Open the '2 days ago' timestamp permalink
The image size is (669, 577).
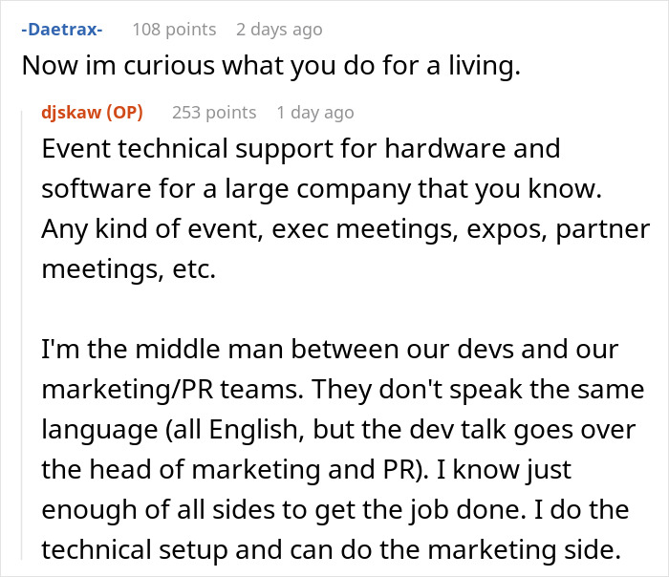(x=279, y=30)
